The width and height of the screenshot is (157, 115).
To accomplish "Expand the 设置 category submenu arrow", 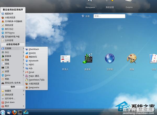I will point(24,71).
